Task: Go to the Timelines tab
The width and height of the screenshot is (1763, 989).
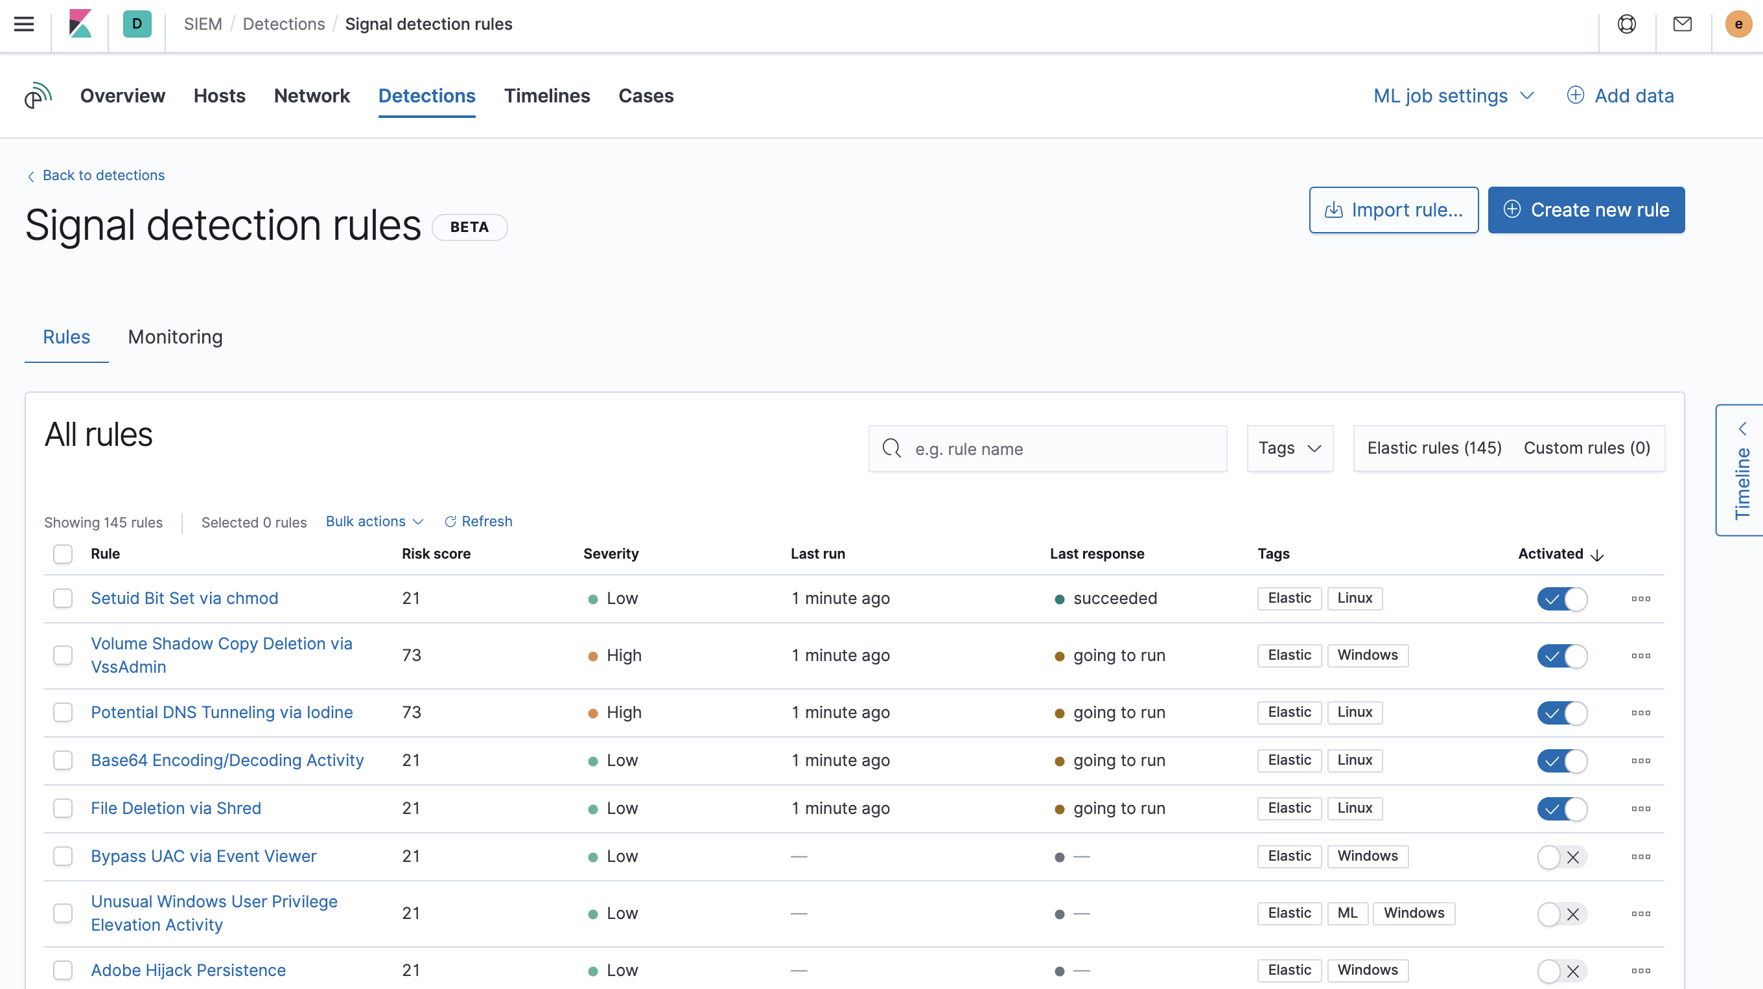Action: 547,96
